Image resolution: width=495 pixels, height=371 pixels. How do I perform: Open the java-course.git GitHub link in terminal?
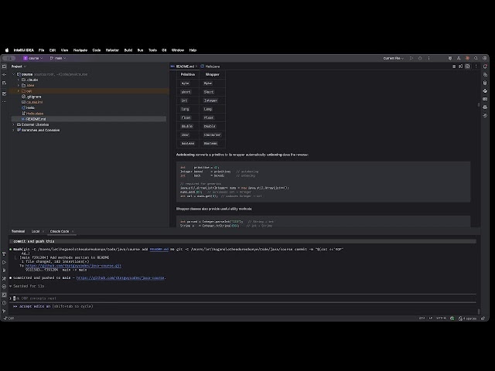(x=73, y=266)
